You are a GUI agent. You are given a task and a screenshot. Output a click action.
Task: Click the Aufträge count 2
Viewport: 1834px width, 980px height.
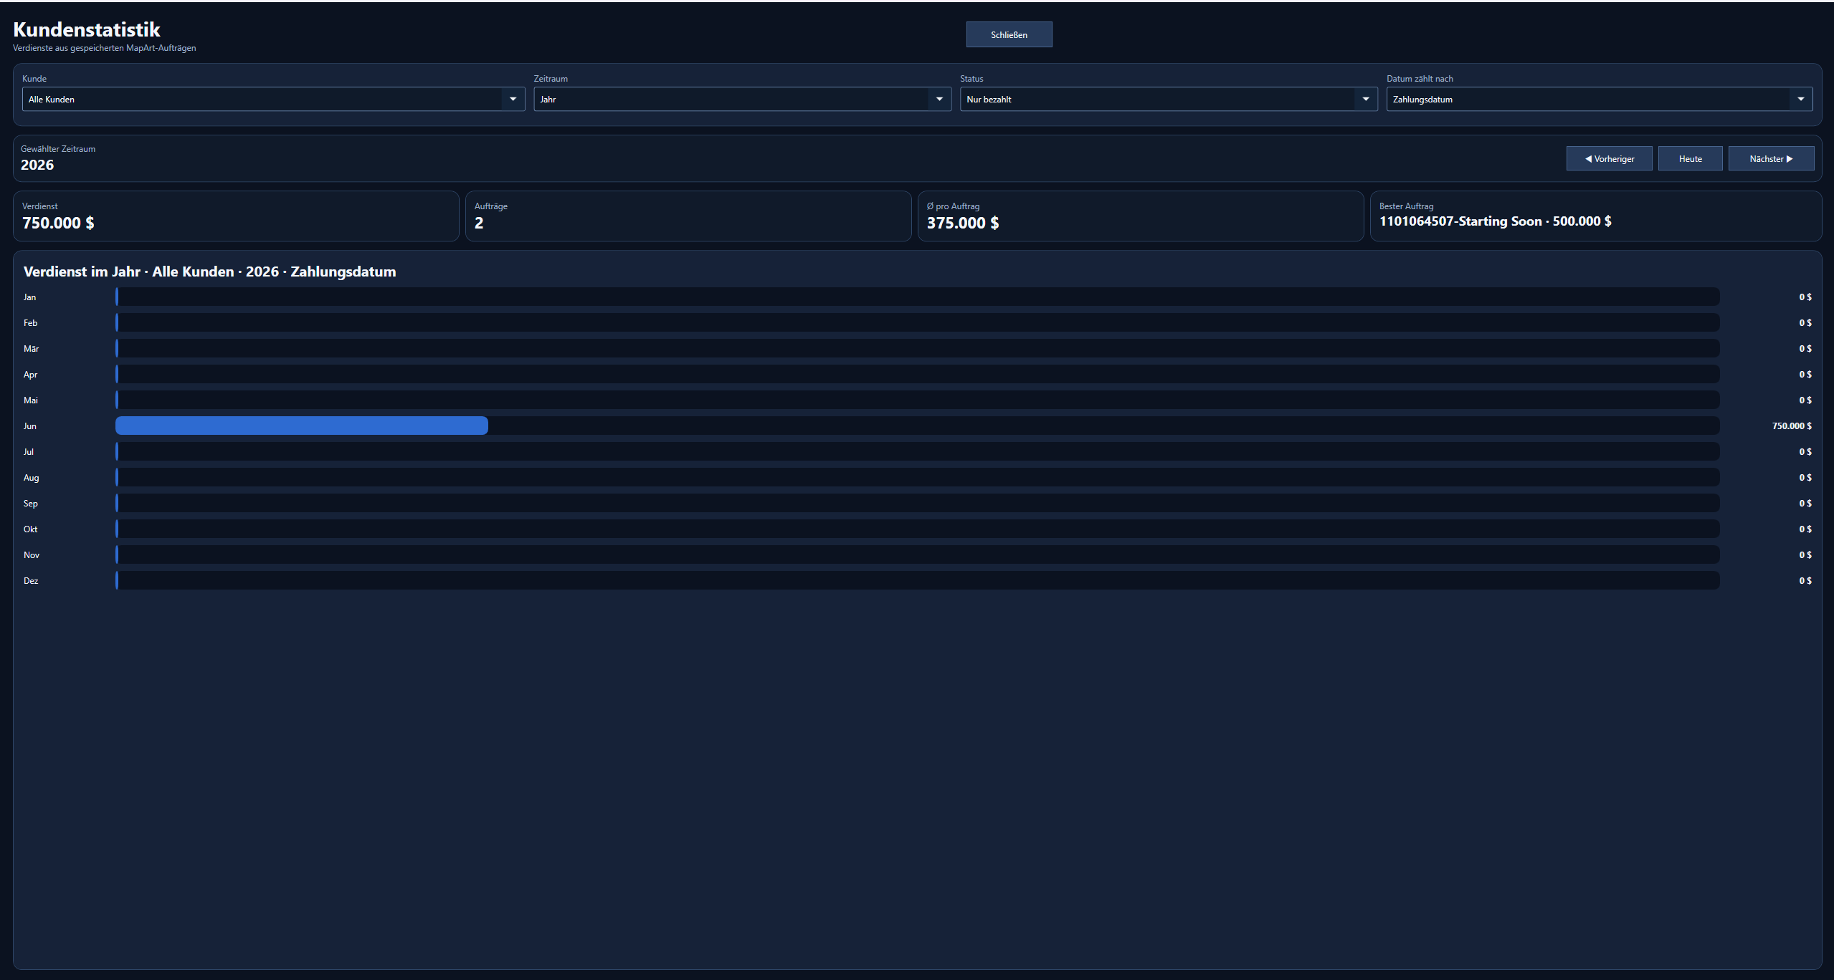[479, 223]
